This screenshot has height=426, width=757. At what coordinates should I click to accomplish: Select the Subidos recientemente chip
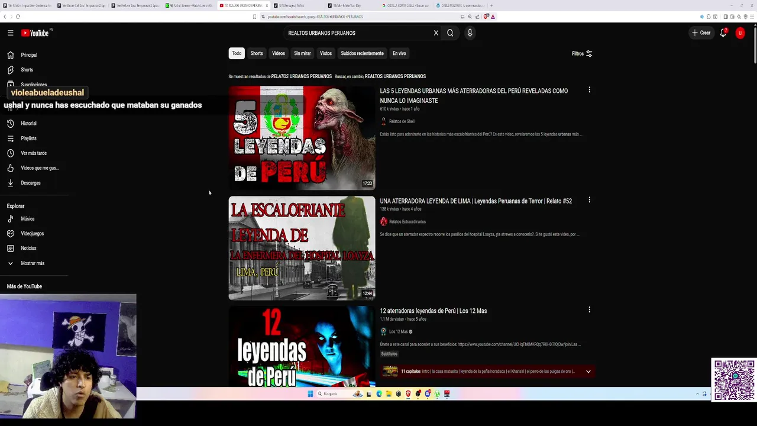click(x=362, y=53)
